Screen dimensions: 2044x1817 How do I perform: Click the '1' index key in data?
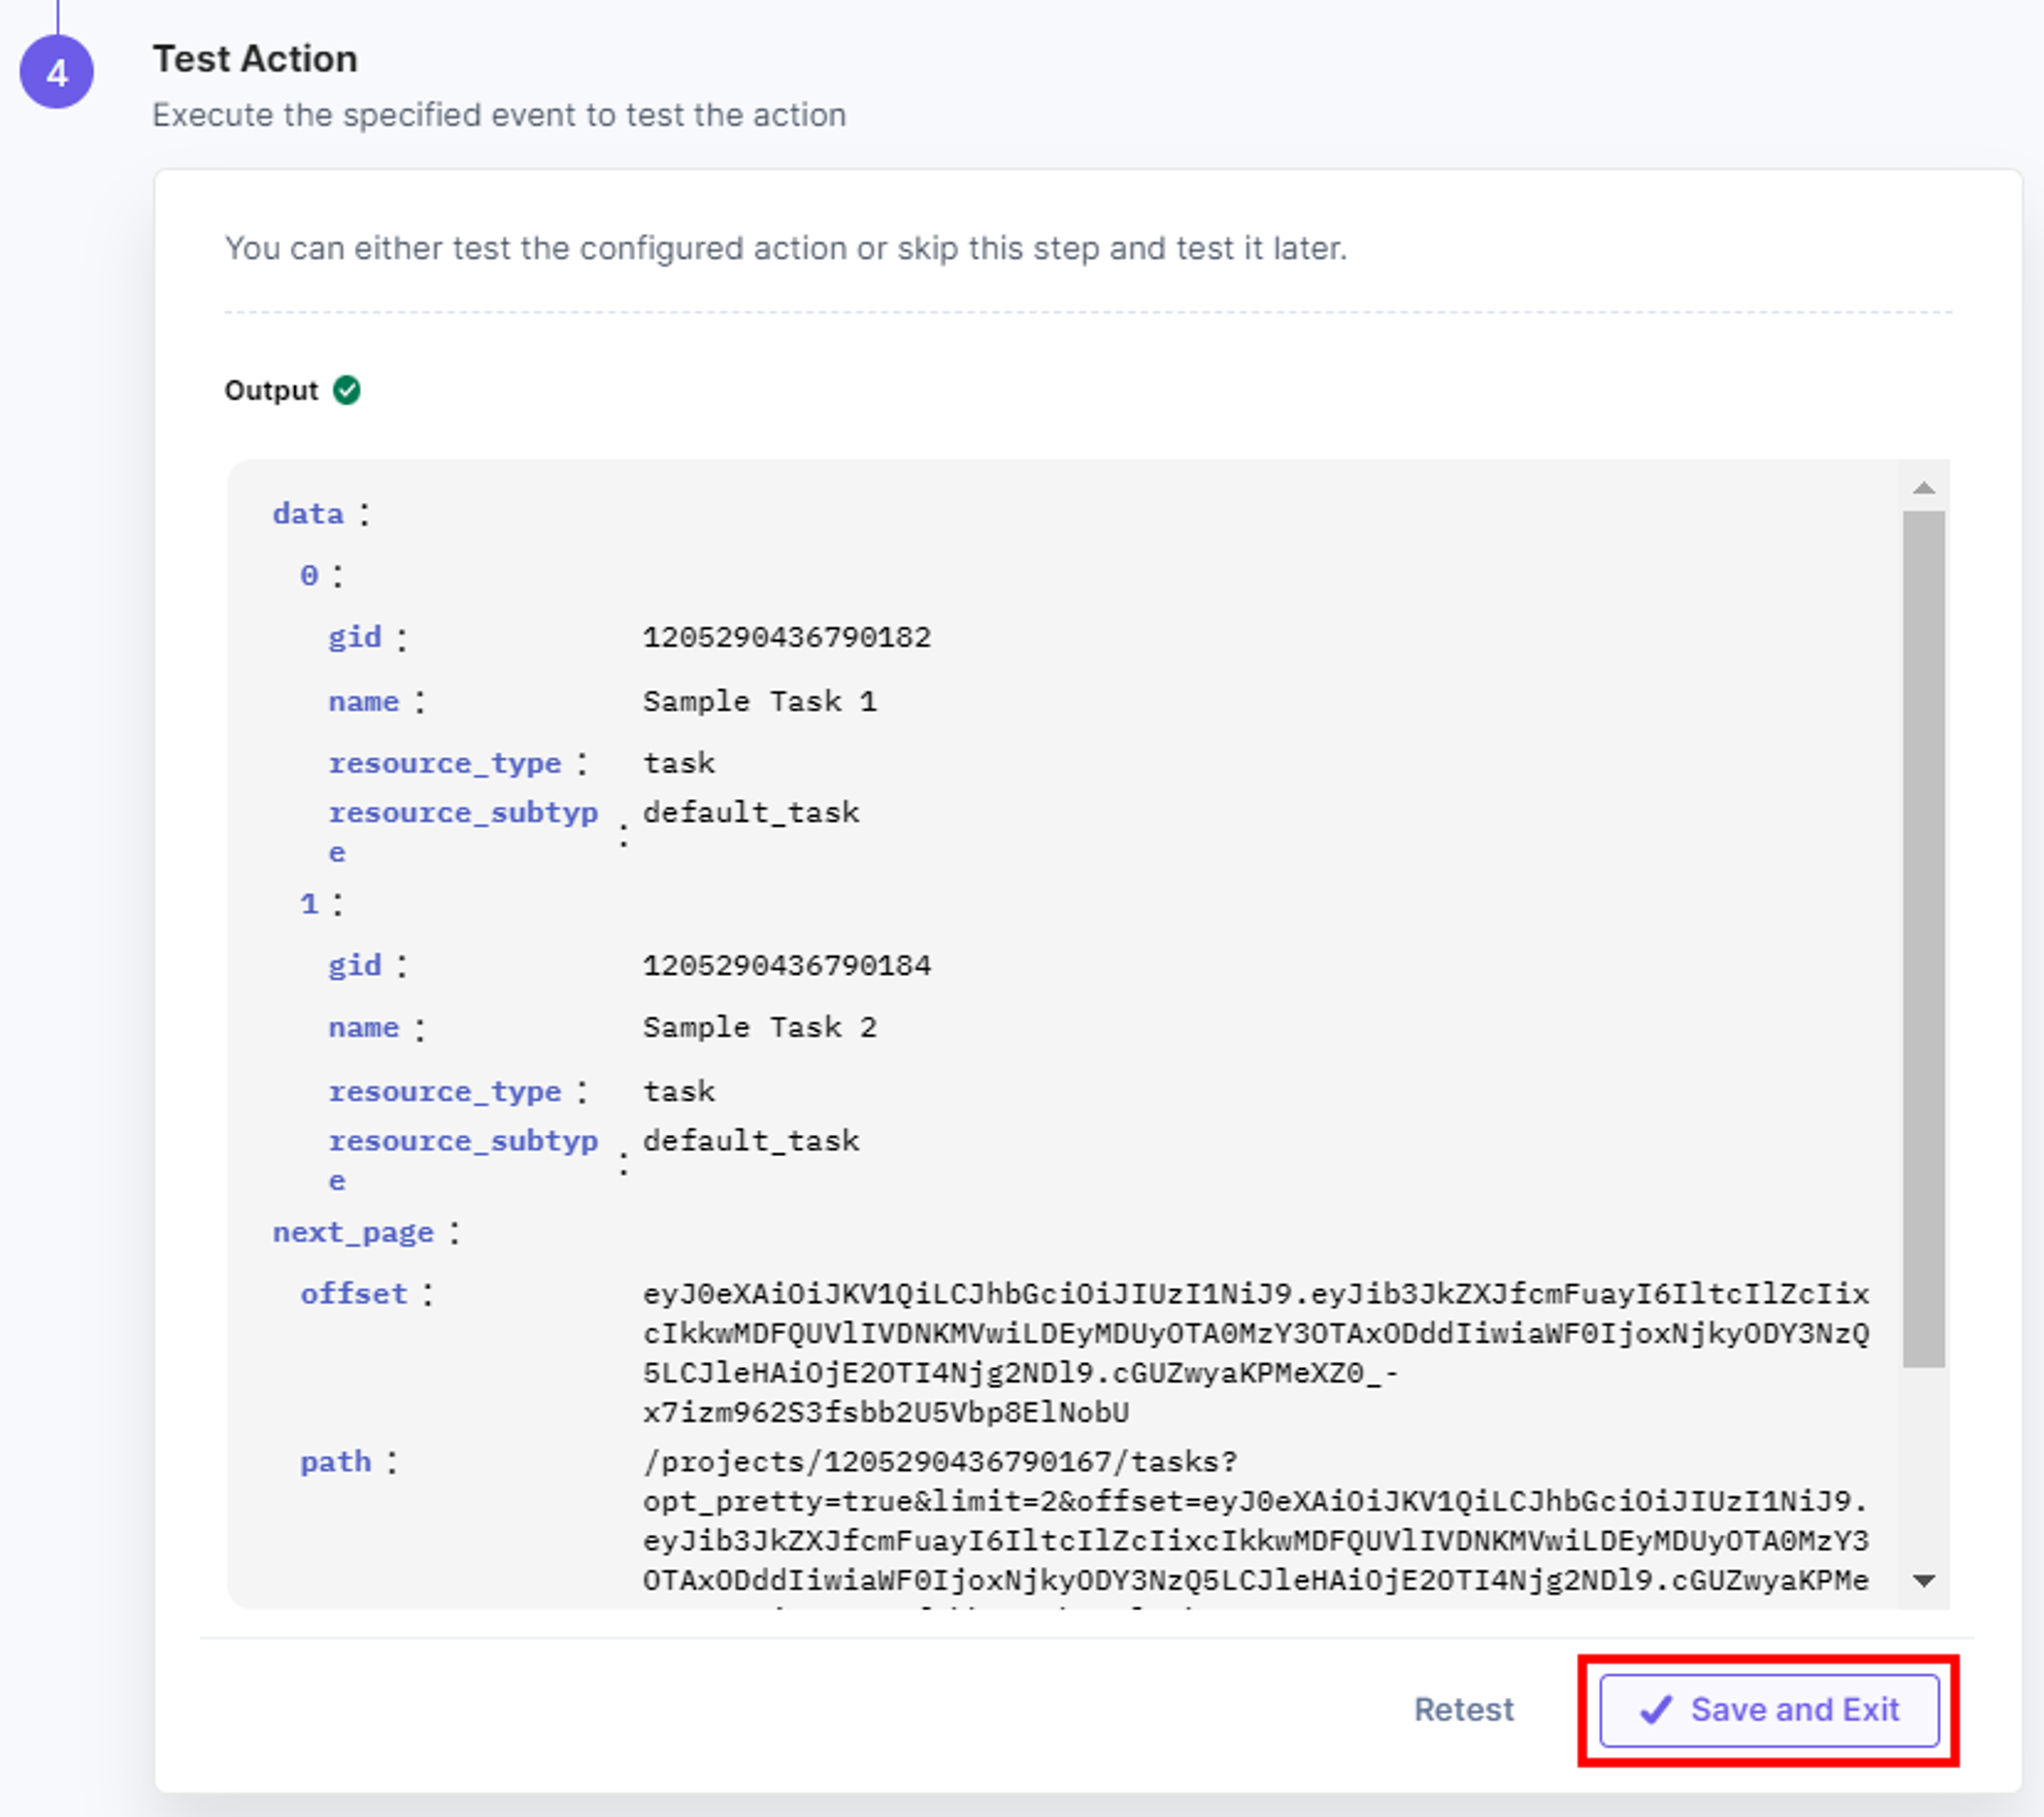[x=309, y=904]
